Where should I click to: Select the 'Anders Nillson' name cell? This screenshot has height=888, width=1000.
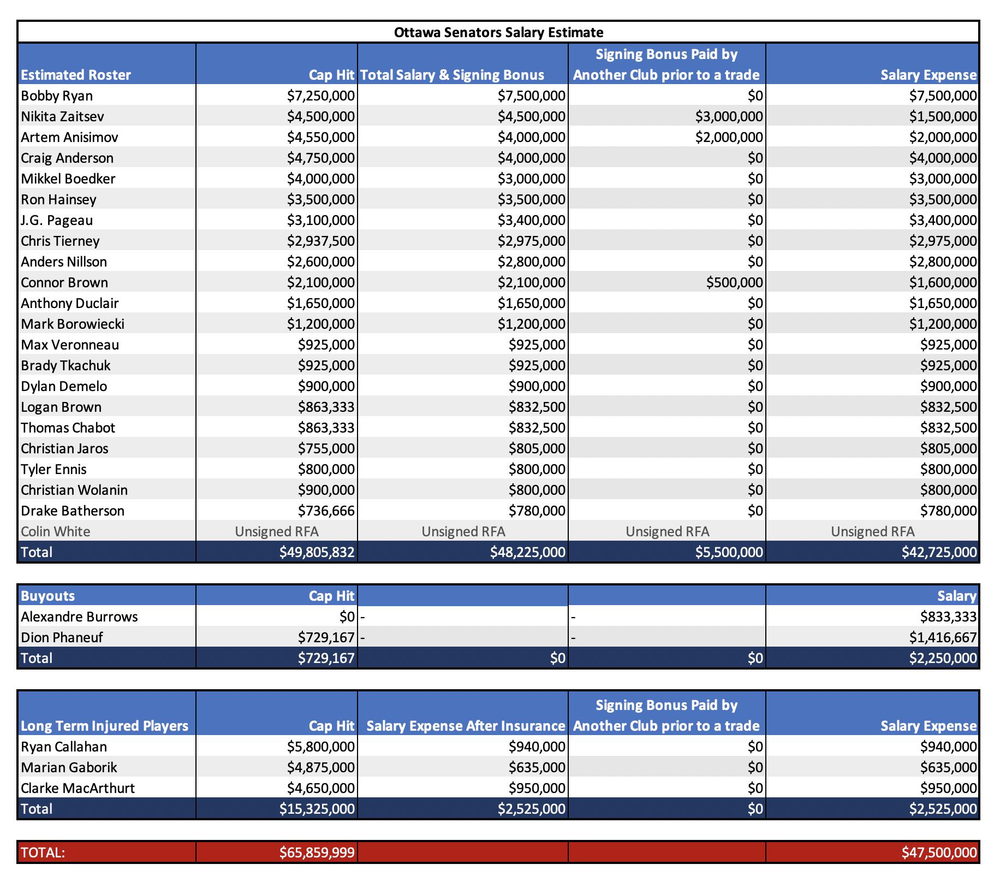(107, 262)
